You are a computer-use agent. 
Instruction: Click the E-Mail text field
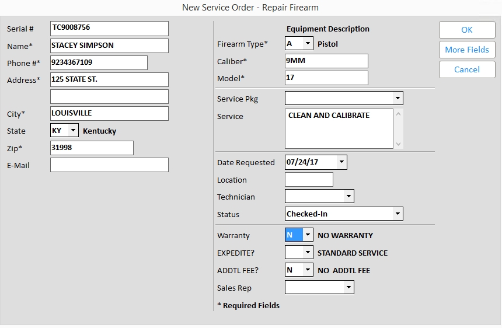pyautogui.click(x=109, y=165)
